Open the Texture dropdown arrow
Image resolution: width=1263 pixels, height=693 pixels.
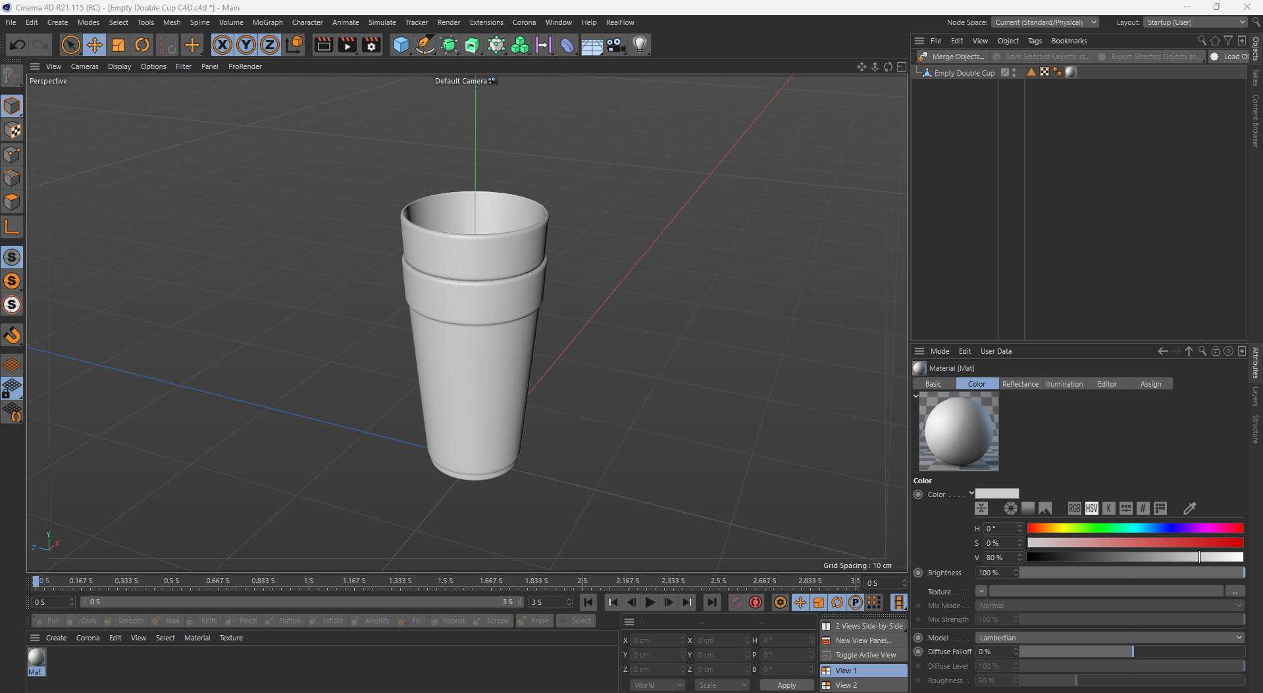pos(981,591)
